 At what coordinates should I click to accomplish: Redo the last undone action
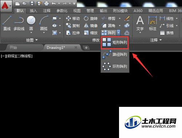pos(65,4)
